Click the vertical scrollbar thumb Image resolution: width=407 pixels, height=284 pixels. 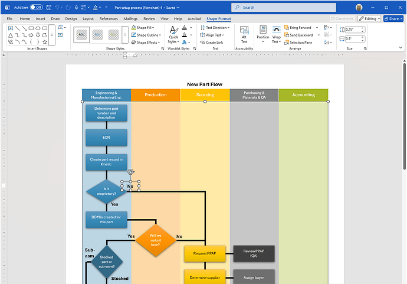[x=404, y=116]
